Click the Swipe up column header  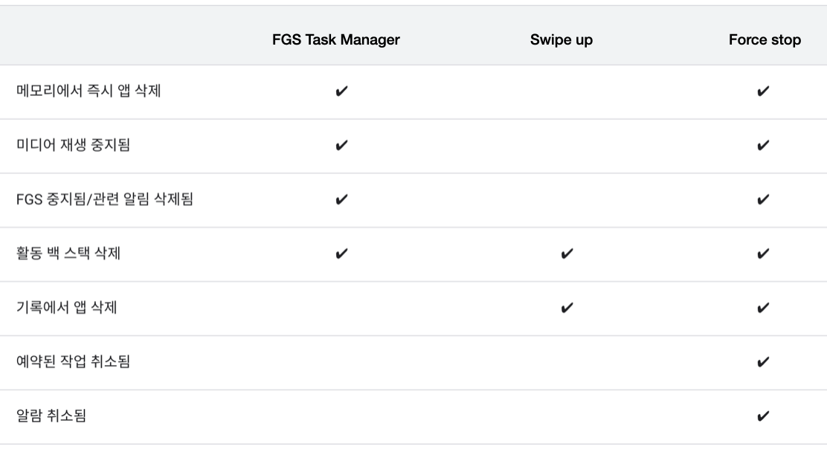(561, 40)
